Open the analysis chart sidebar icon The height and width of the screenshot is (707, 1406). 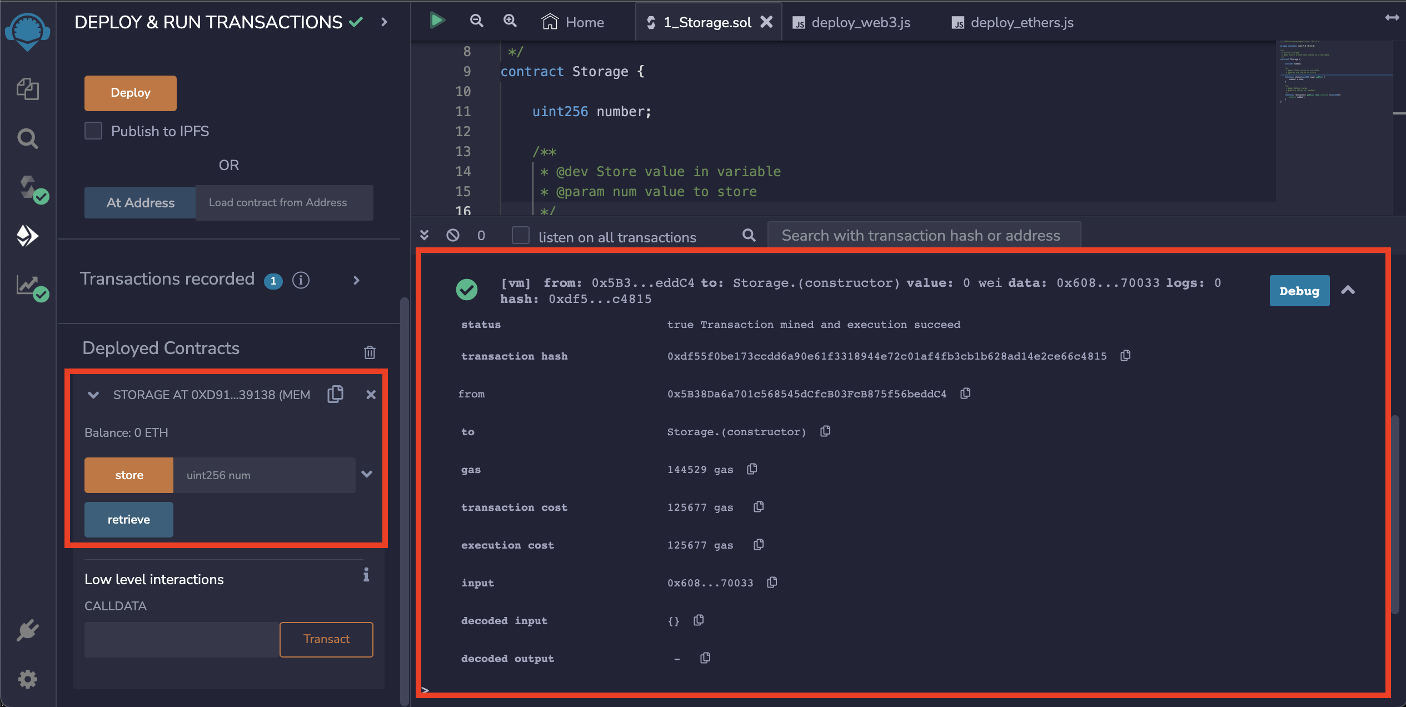tap(32, 287)
